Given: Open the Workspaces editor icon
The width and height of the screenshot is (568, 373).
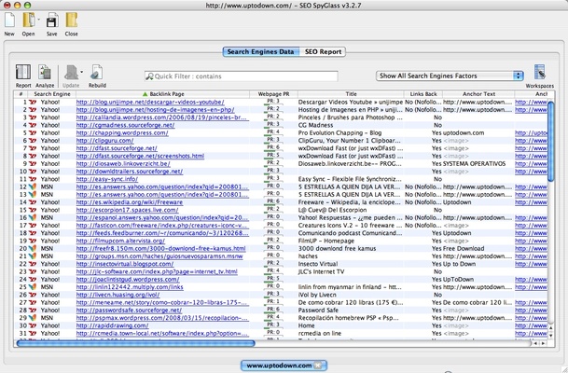Looking at the screenshot, I should 540,72.
